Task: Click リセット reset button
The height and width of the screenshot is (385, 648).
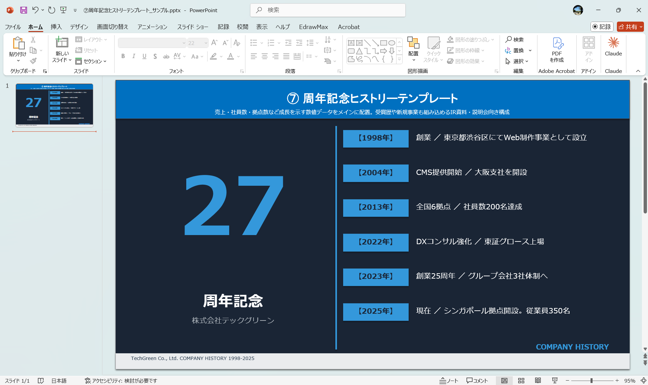Action: (87, 50)
